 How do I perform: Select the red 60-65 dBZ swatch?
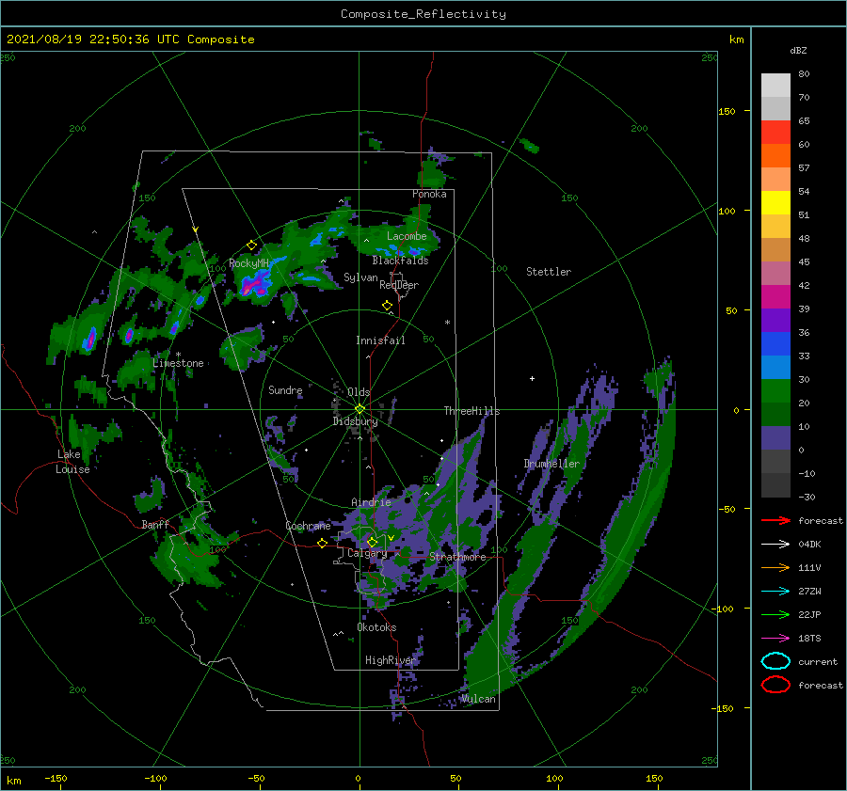point(775,133)
